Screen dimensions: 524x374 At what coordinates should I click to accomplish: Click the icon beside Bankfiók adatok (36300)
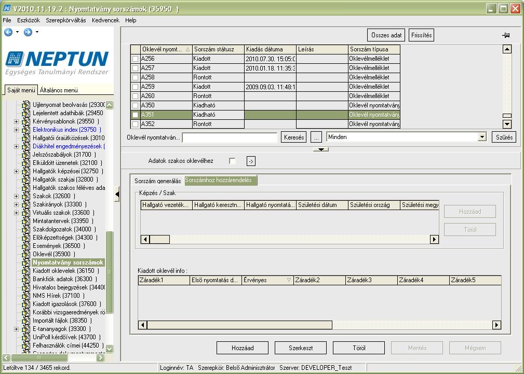click(x=26, y=279)
